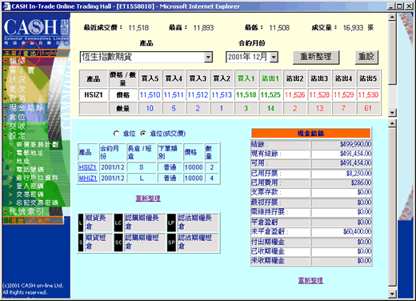Click the 重設 reset button
416x301 pixels.
[x=366, y=57]
